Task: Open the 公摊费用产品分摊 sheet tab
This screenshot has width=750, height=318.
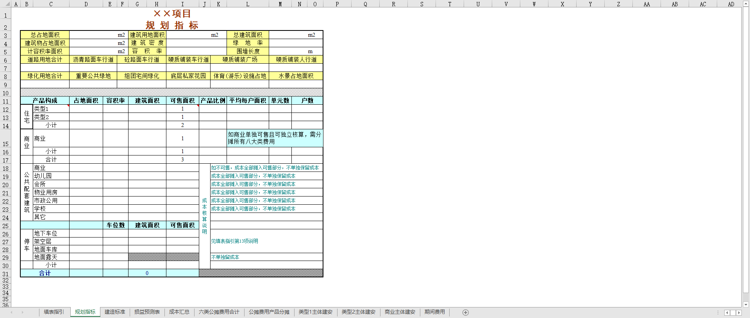Action: pos(269,312)
